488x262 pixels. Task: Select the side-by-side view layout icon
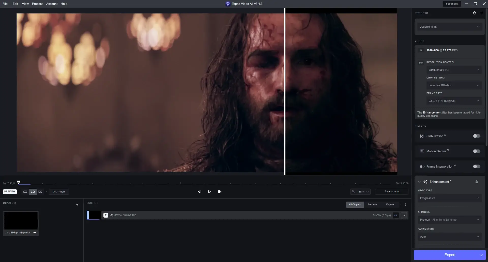pos(40,192)
